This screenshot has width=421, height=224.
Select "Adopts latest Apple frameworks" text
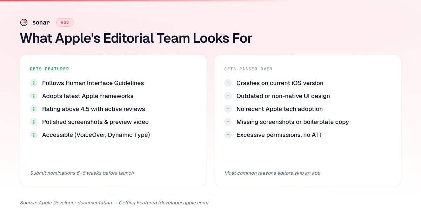click(88, 96)
